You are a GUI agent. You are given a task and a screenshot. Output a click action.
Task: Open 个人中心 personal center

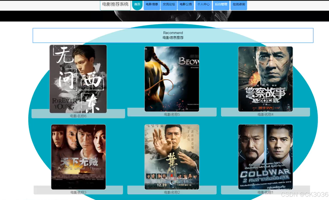coord(203,5)
